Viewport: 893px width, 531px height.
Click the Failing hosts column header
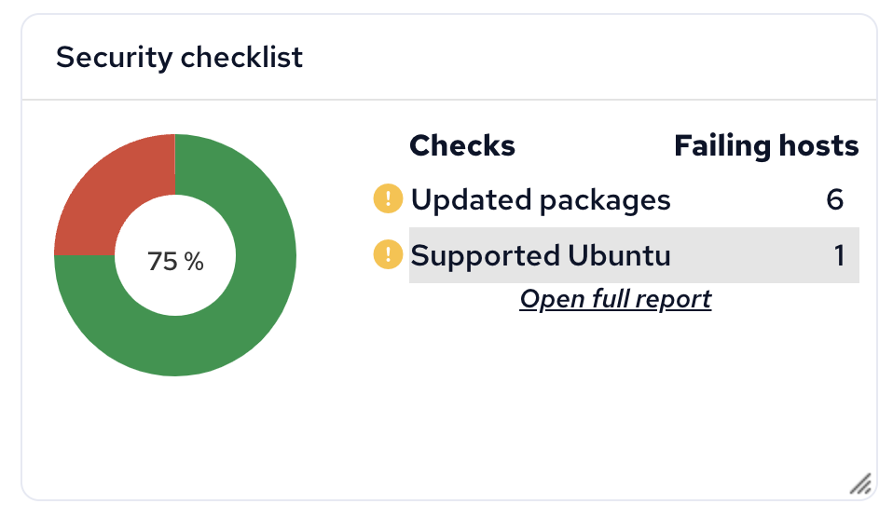point(766,145)
